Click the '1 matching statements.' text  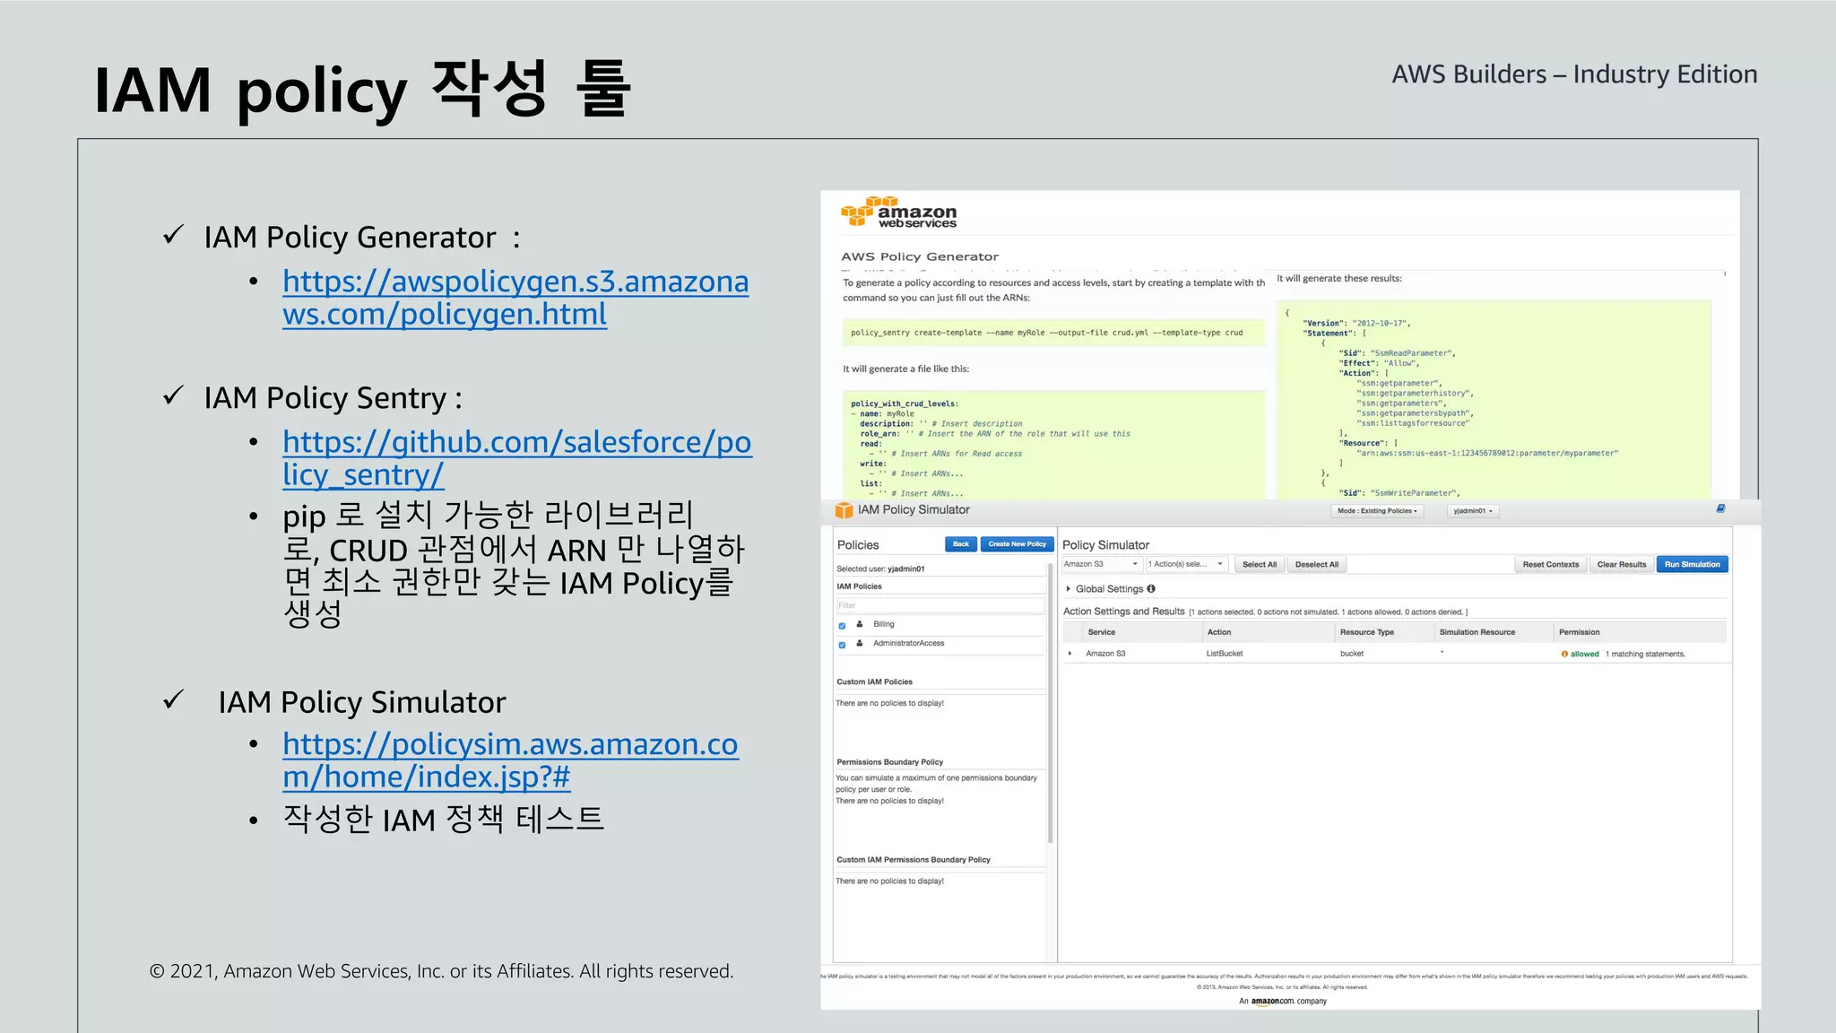tap(1645, 654)
